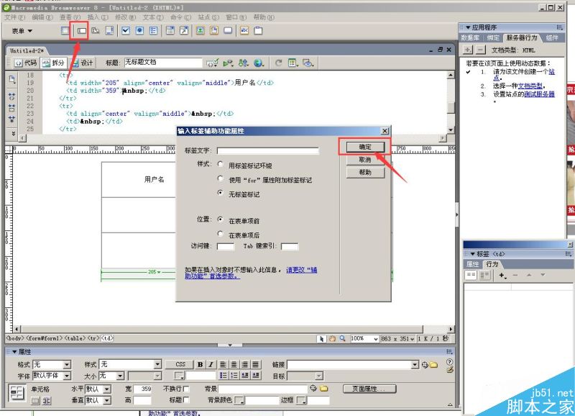575x416 pixels.
Task: Click the 确定 button in dialog
Action: click(365, 147)
